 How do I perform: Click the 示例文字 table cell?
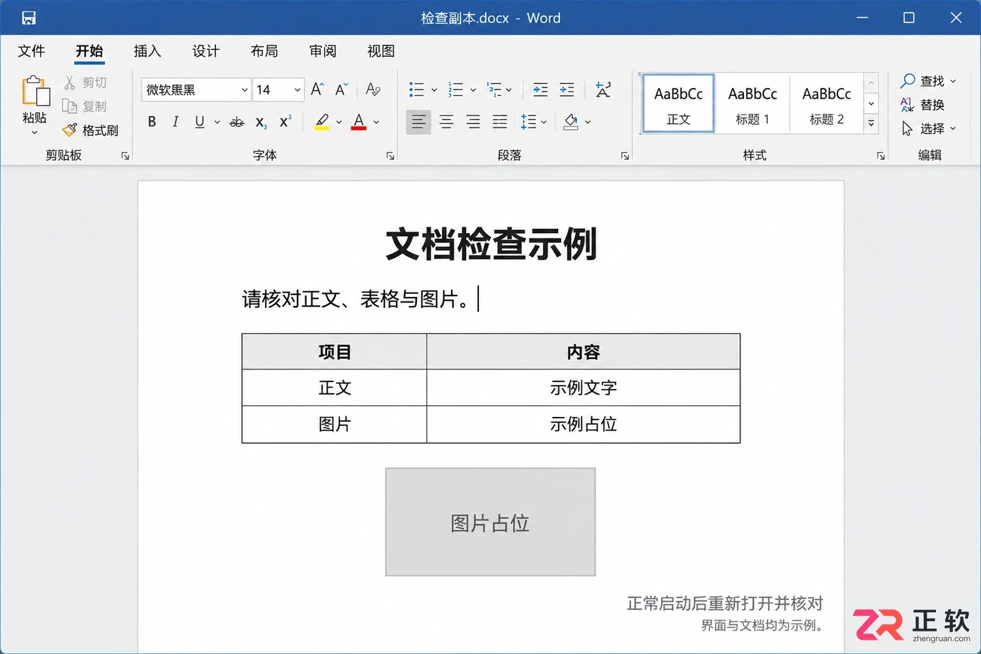pos(583,388)
